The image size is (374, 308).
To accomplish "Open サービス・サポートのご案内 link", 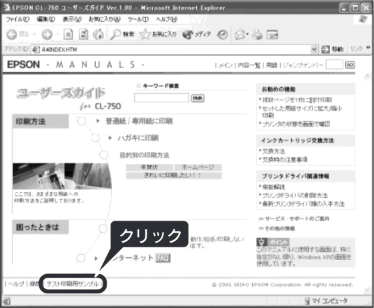I will pyautogui.click(x=297, y=219).
